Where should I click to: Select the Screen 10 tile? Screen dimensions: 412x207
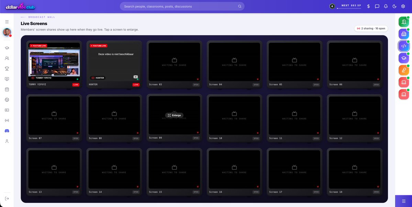click(x=234, y=118)
